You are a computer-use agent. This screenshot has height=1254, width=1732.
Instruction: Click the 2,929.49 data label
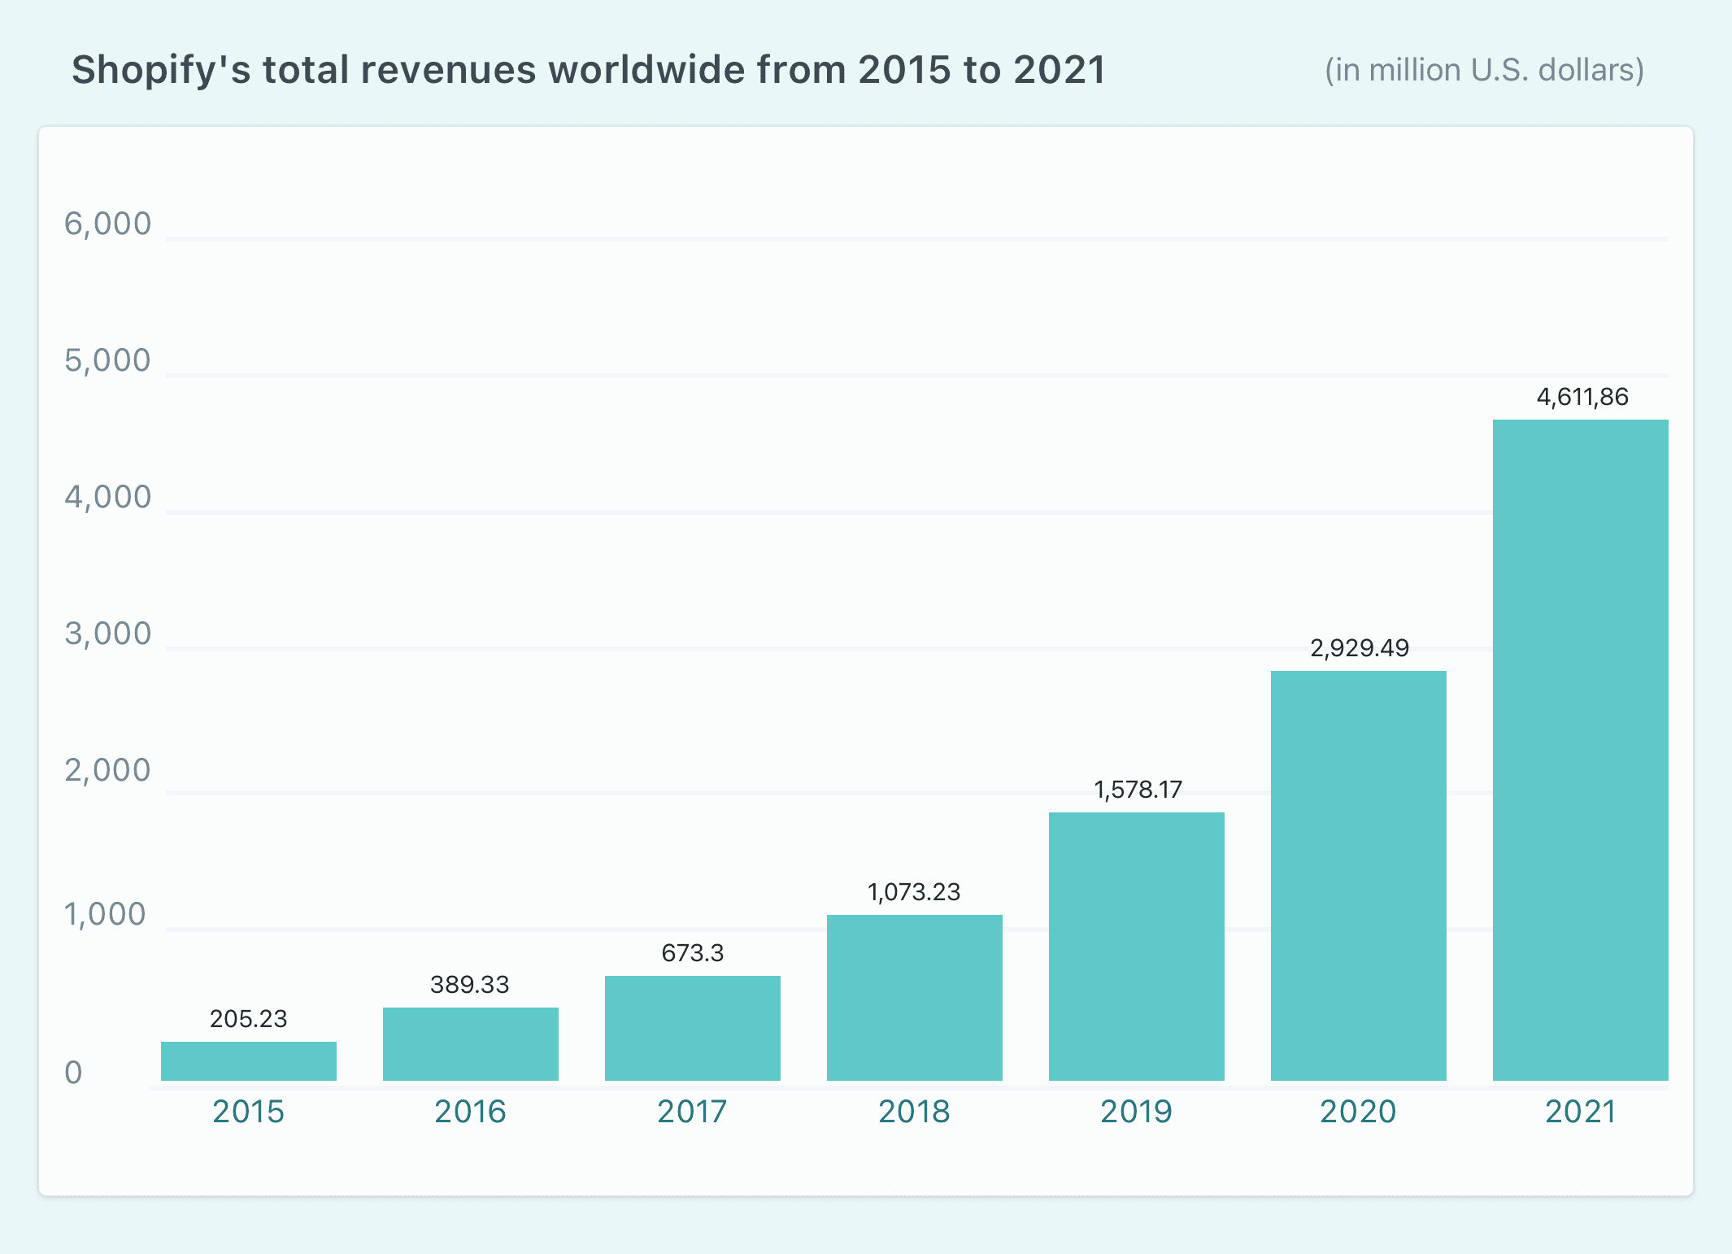pyautogui.click(x=1359, y=648)
